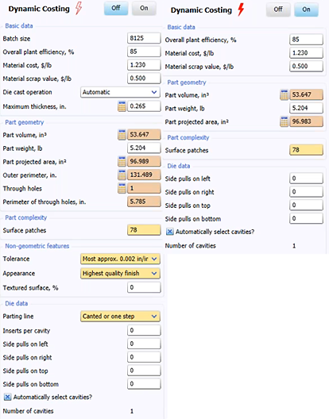The width and height of the screenshot is (329, 419).
Task: Switch Dynamic Costing Off in right panel
Action: coord(278,10)
